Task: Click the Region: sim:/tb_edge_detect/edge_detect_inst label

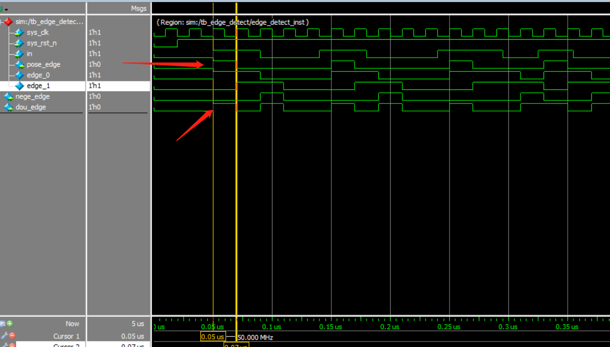Action: coord(232,22)
